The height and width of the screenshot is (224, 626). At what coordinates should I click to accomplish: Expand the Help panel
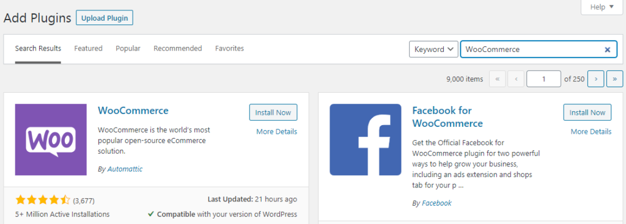click(602, 7)
